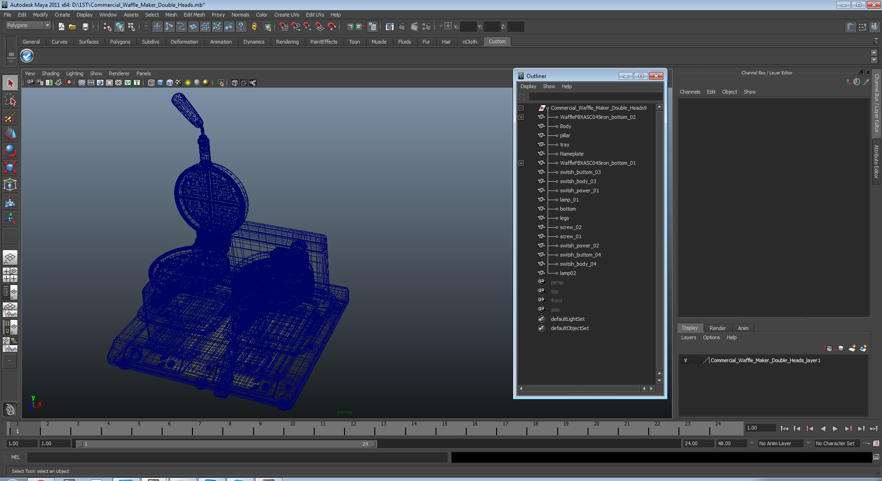The height and width of the screenshot is (481, 882).
Task: Create a new scene file
Action: [x=62, y=27]
